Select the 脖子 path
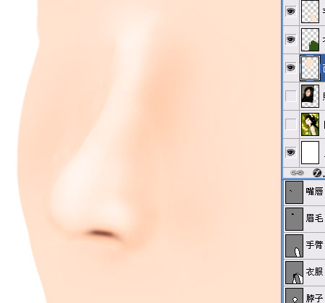Screen dimensions: 325x303 click(x=304, y=295)
